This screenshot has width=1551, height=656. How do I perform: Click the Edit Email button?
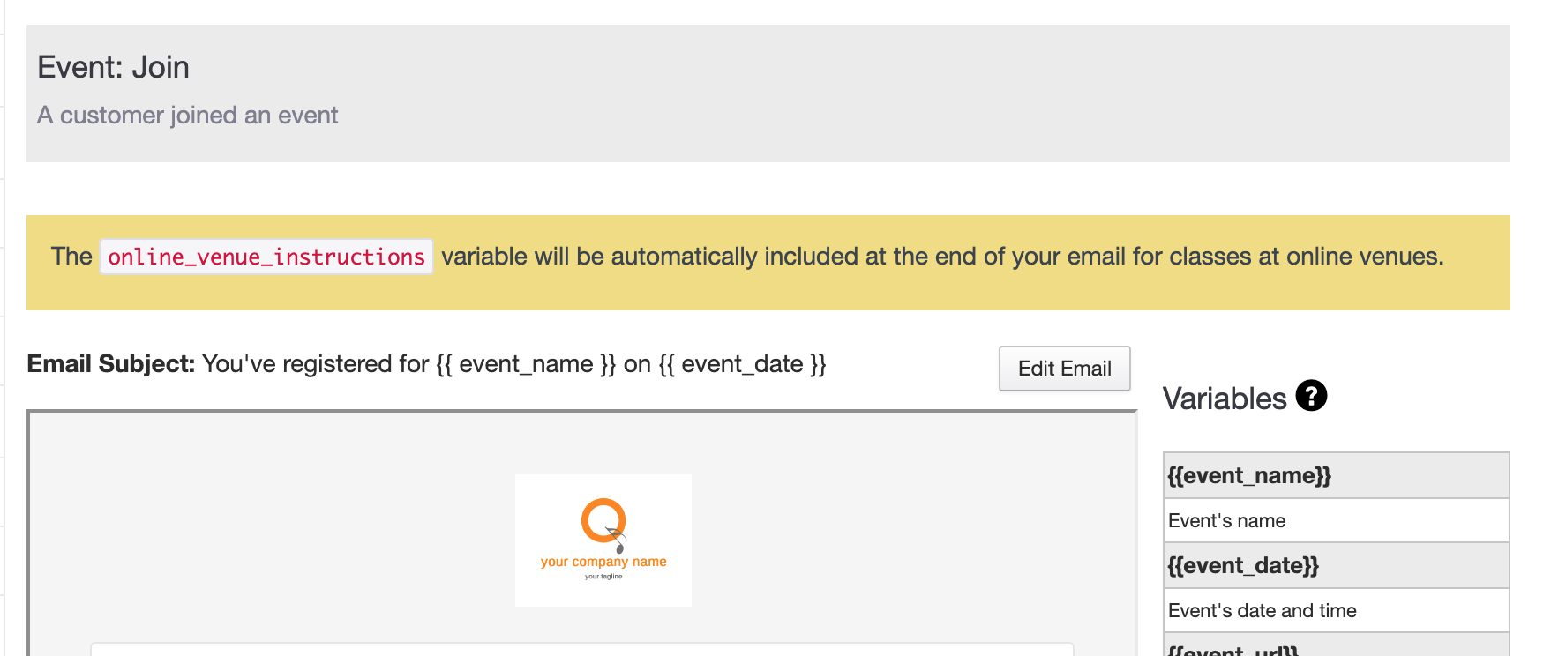coord(1064,369)
